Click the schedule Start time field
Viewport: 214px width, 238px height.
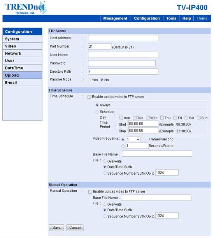pyautogui.click(x=143, y=124)
